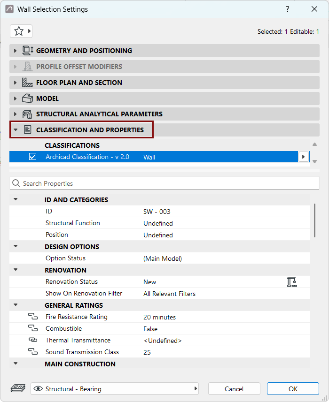329x402 pixels.
Task: Click the OK button
Action: click(x=293, y=389)
